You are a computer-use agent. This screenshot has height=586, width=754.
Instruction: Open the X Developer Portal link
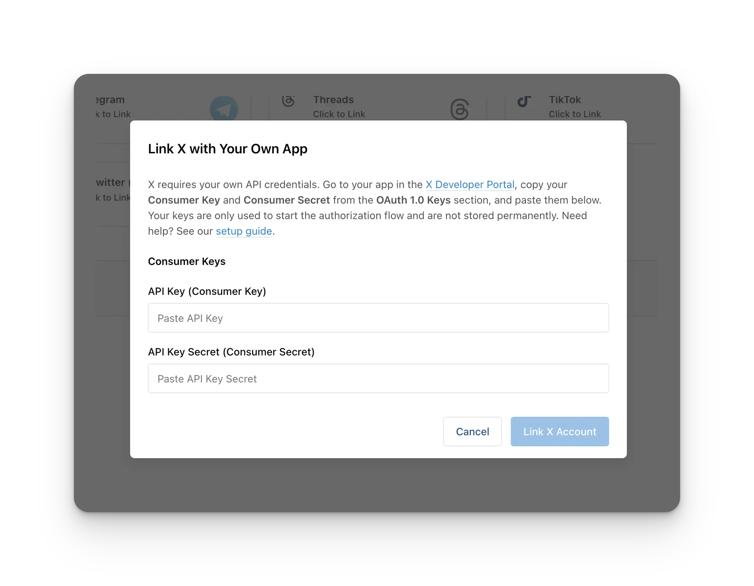click(470, 184)
